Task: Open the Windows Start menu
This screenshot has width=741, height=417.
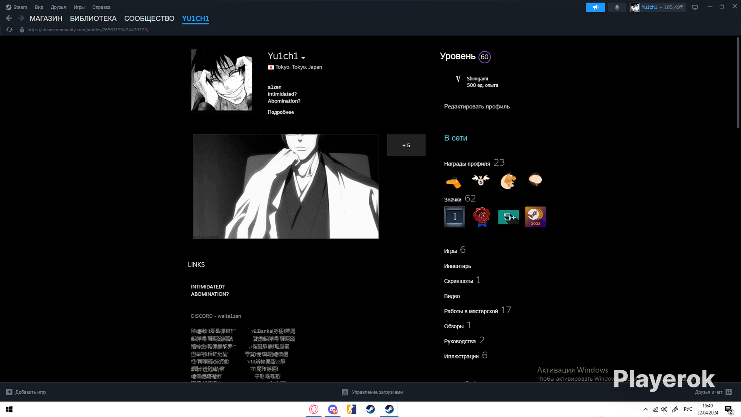Action: 9,409
